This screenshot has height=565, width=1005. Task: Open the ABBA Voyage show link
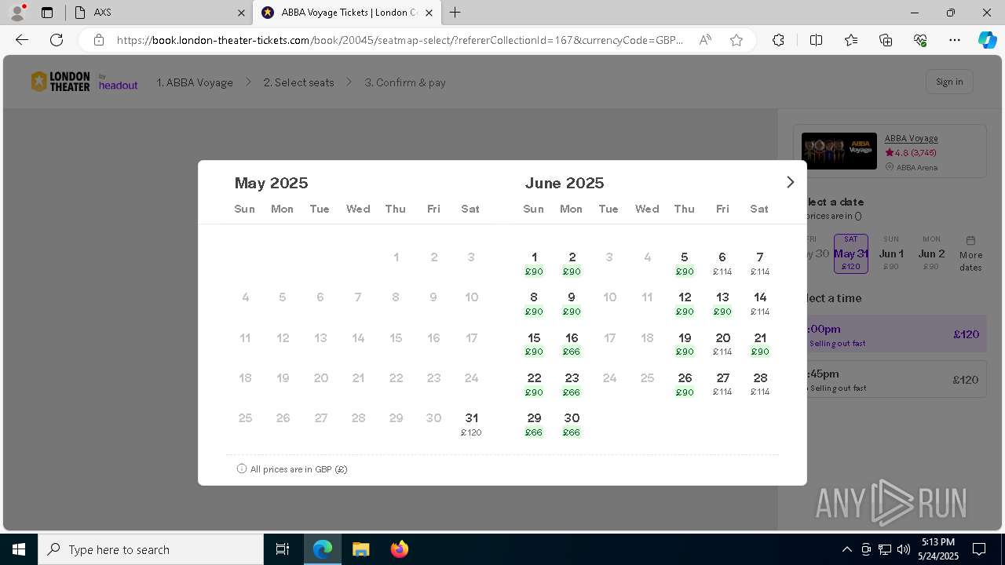tap(911, 138)
